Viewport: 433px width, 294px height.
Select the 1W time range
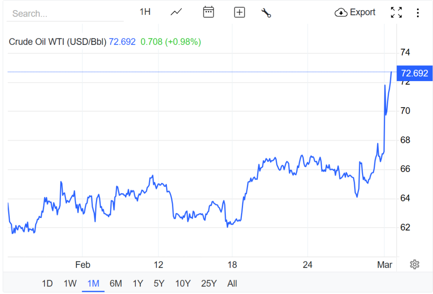pos(70,283)
